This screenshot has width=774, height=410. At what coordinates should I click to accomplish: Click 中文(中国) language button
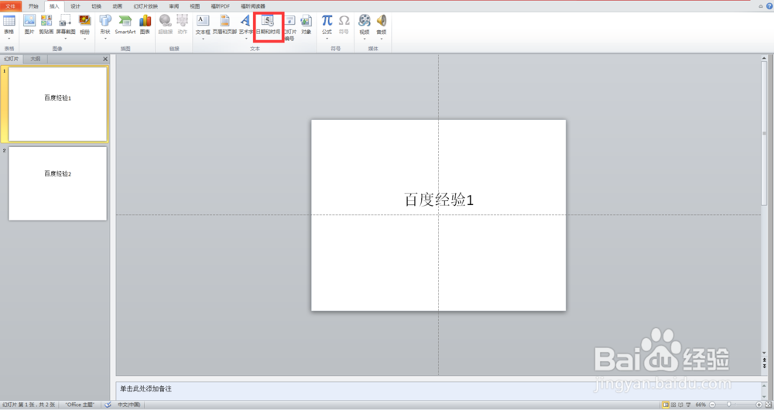pos(128,405)
